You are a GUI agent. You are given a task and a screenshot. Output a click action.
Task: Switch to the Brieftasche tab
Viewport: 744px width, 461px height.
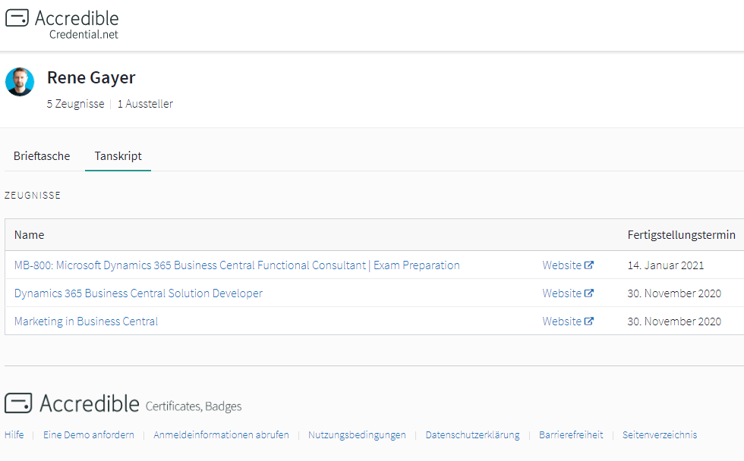click(x=42, y=156)
